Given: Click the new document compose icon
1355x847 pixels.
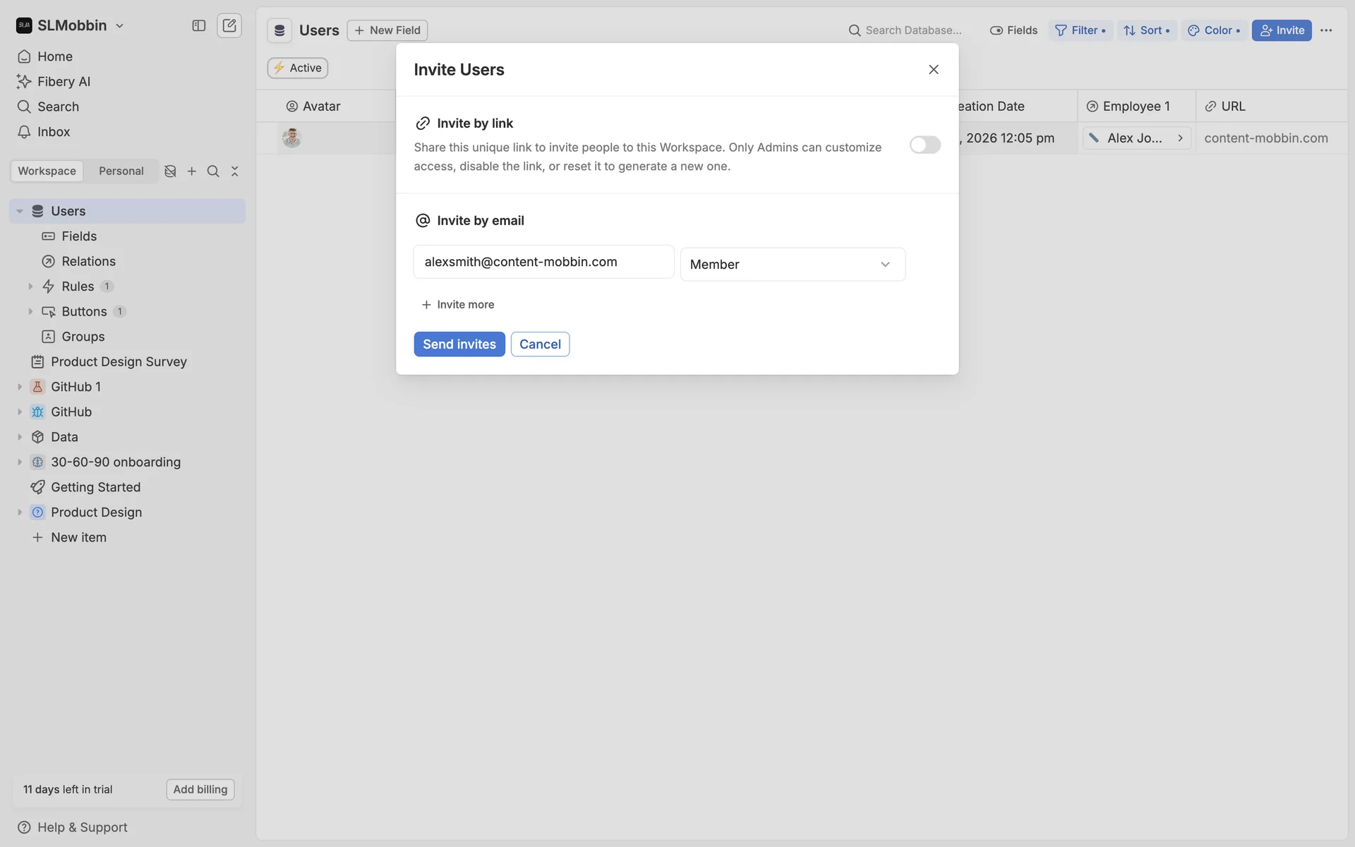Looking at the screenshot, I should pos(229,25).
